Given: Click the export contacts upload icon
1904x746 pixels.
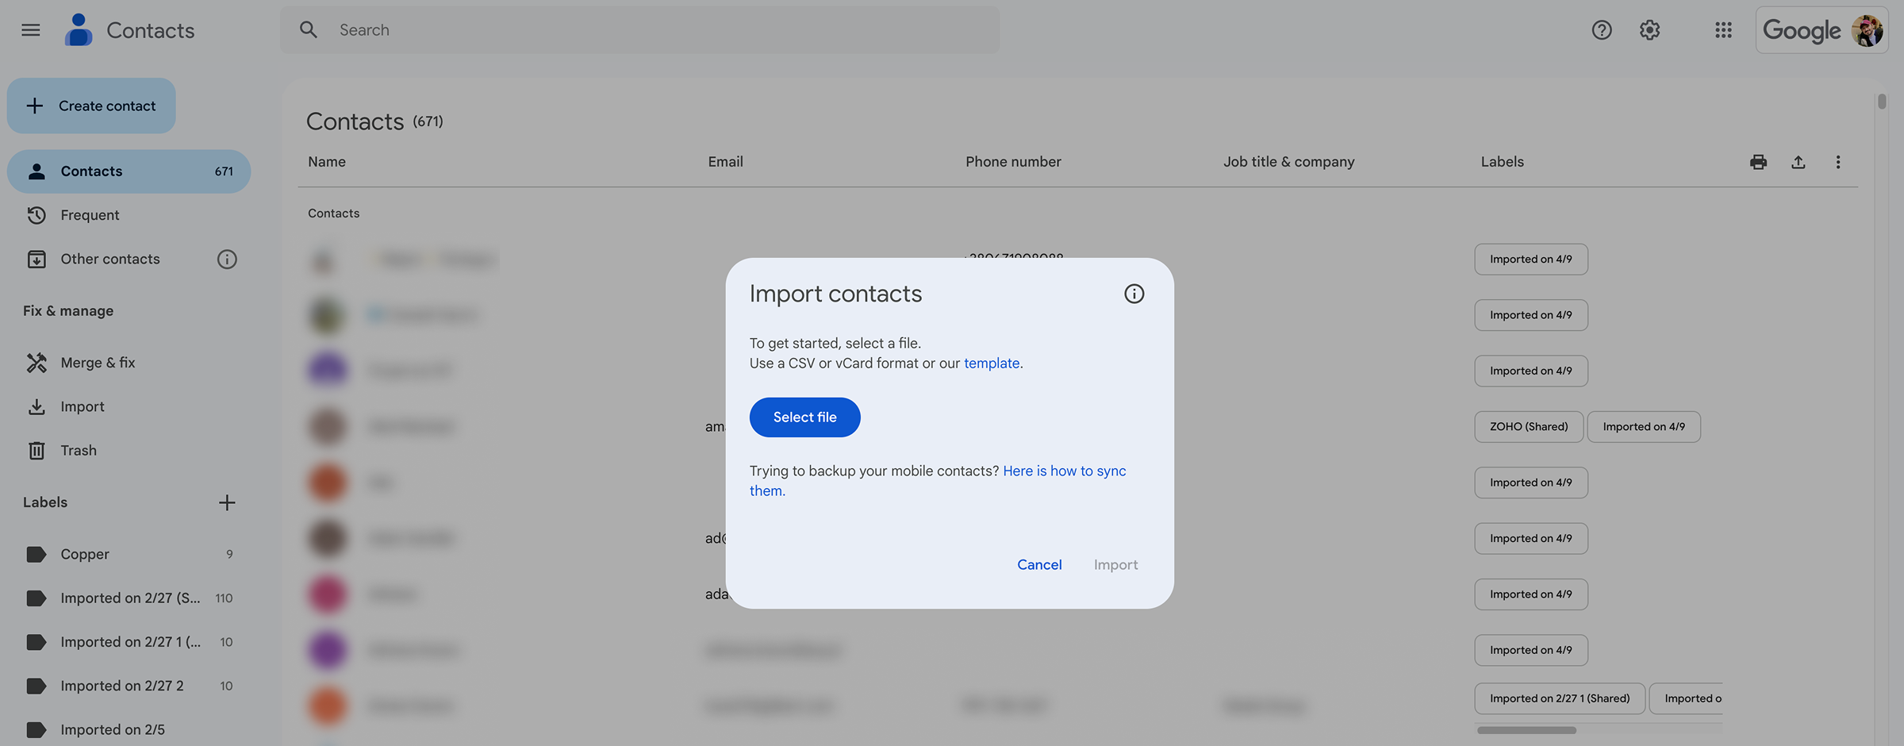Looking at the screenshot, I should point(1798,162).
